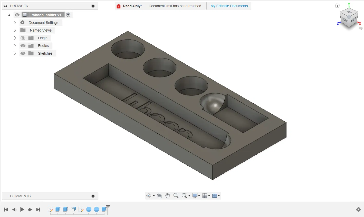Screen dimensions: 364x217
Task: Open the ViewCube options dropdown arrow
Action: point(361,29)
